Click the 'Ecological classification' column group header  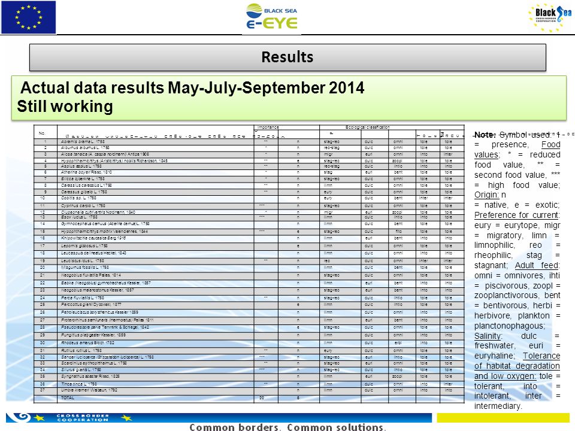(x=367, y=127)
